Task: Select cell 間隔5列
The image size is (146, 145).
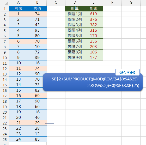Action: tap(75, 36)
